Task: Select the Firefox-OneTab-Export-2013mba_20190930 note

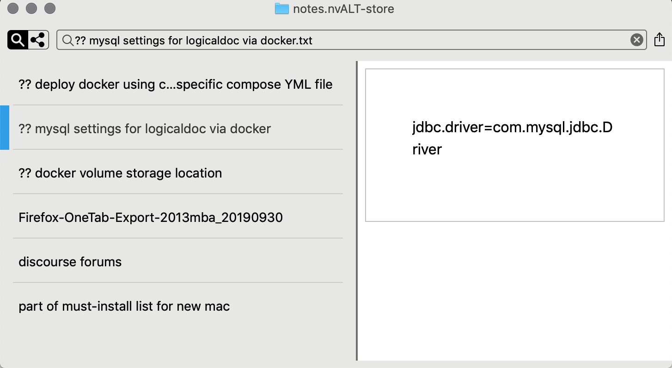Action: click(151, 217)
